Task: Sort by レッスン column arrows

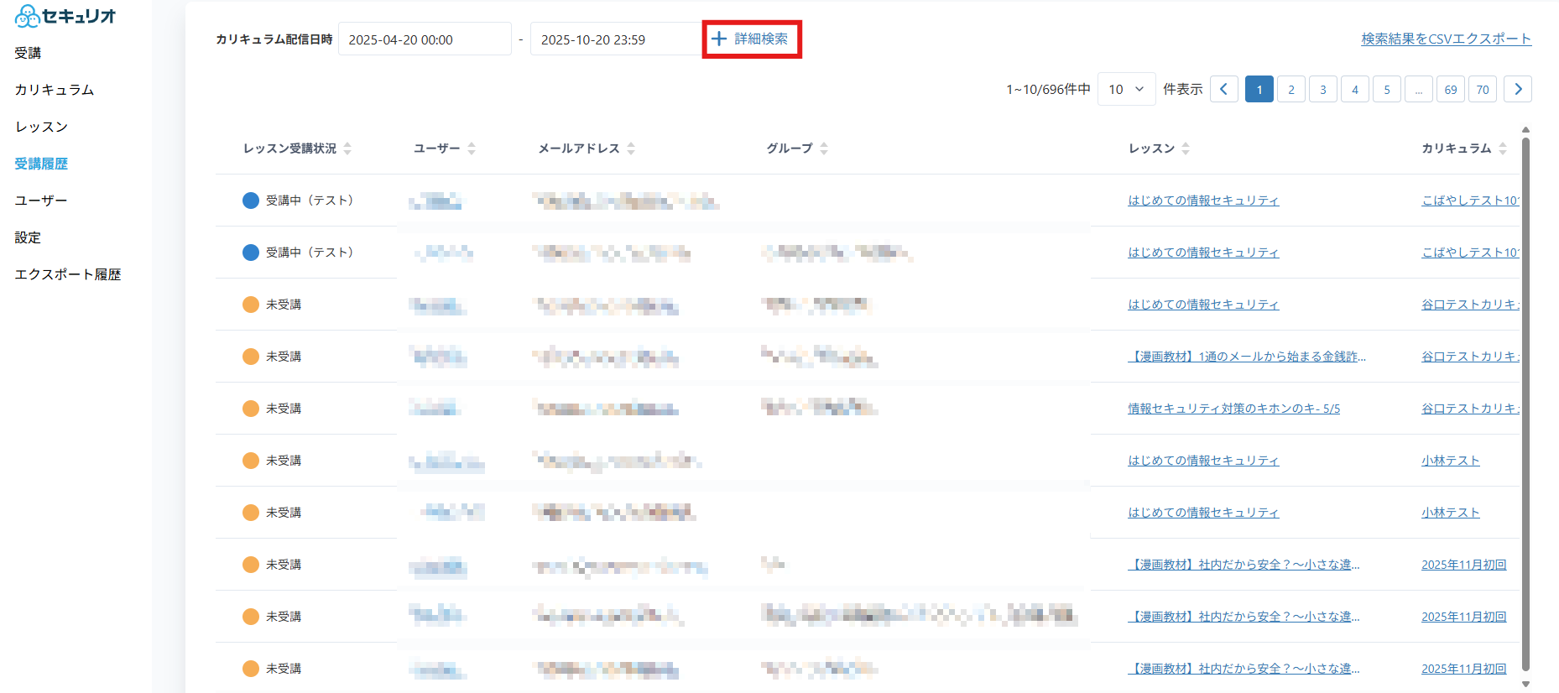Action: click(x=1186, y=148)
